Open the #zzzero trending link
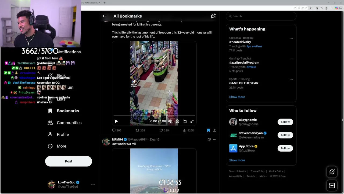Image resolution: width=344 pixels, height=194 pixels. coord(251,67)
